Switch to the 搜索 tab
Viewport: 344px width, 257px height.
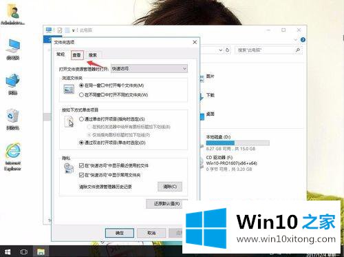click(93, 55)
